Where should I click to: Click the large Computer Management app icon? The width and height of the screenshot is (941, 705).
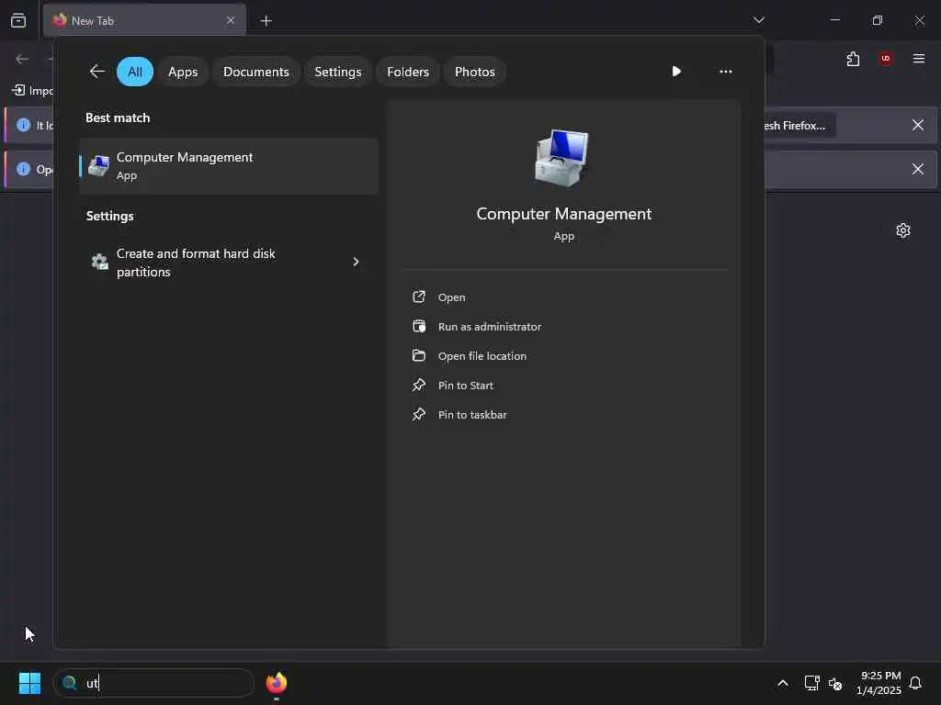pos(562,158)
